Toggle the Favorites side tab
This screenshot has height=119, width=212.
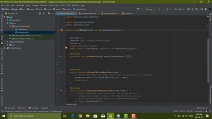(x=2, y=69)
